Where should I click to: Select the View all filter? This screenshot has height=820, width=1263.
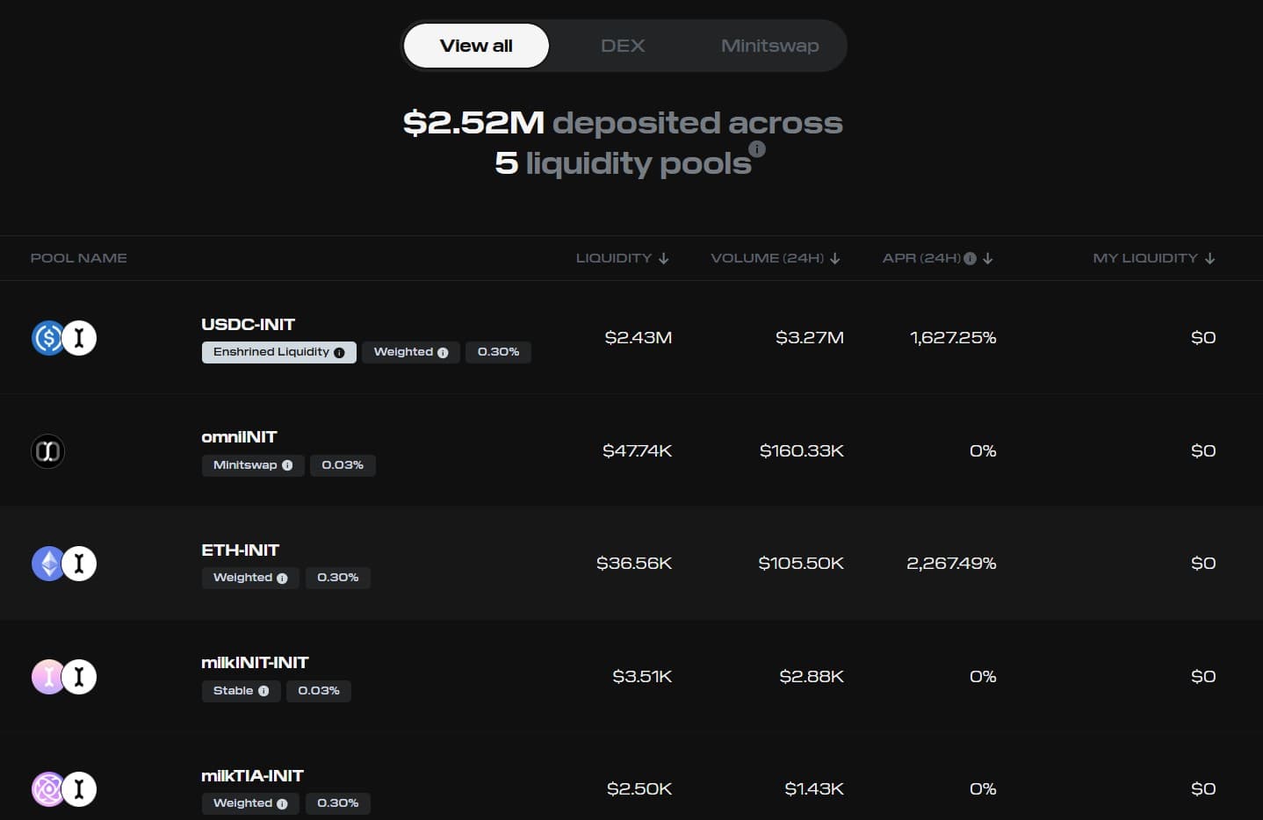coord(476,46)
